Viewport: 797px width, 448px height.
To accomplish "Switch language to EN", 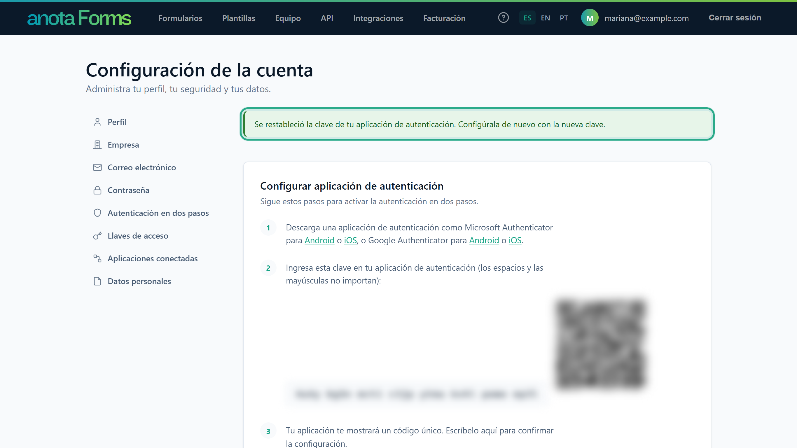I will click(x=546, y=18).
